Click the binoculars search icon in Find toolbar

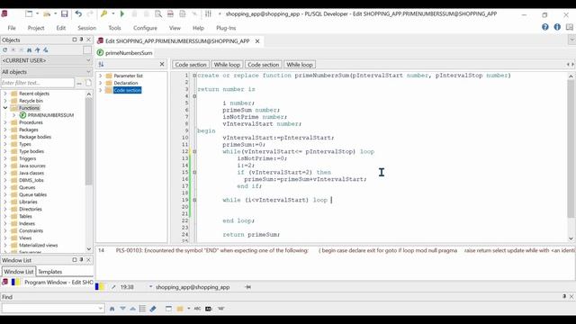[x=112, y=309]
